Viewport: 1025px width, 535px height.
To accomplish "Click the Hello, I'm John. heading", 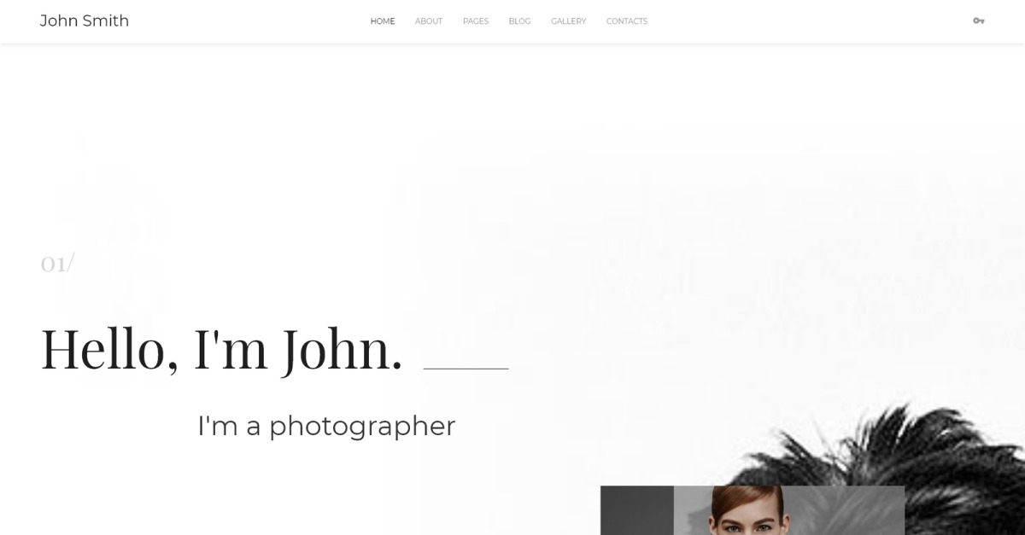I will coord(221,349).
